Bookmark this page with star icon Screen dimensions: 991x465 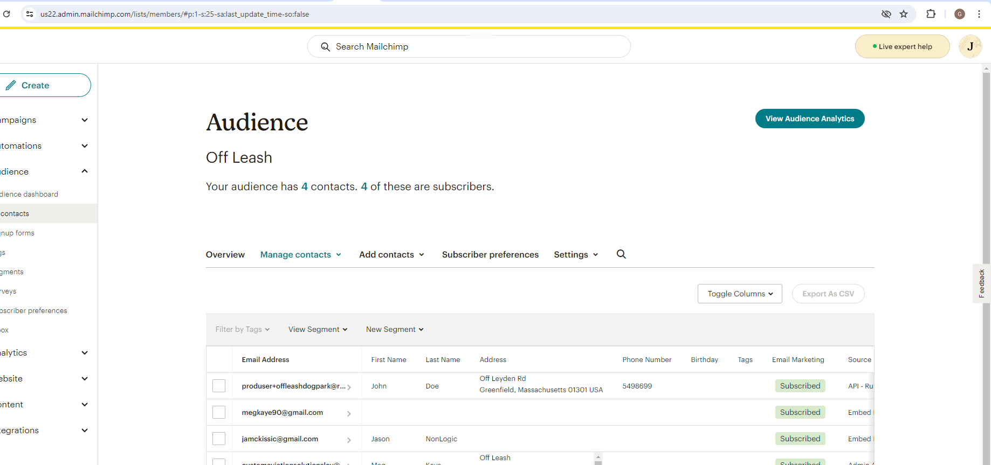click(904, 14)
